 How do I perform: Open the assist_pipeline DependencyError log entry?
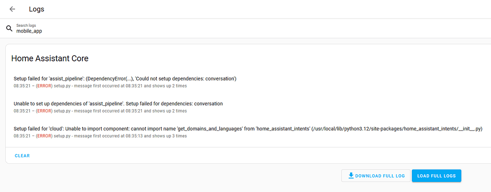point(125,78)
